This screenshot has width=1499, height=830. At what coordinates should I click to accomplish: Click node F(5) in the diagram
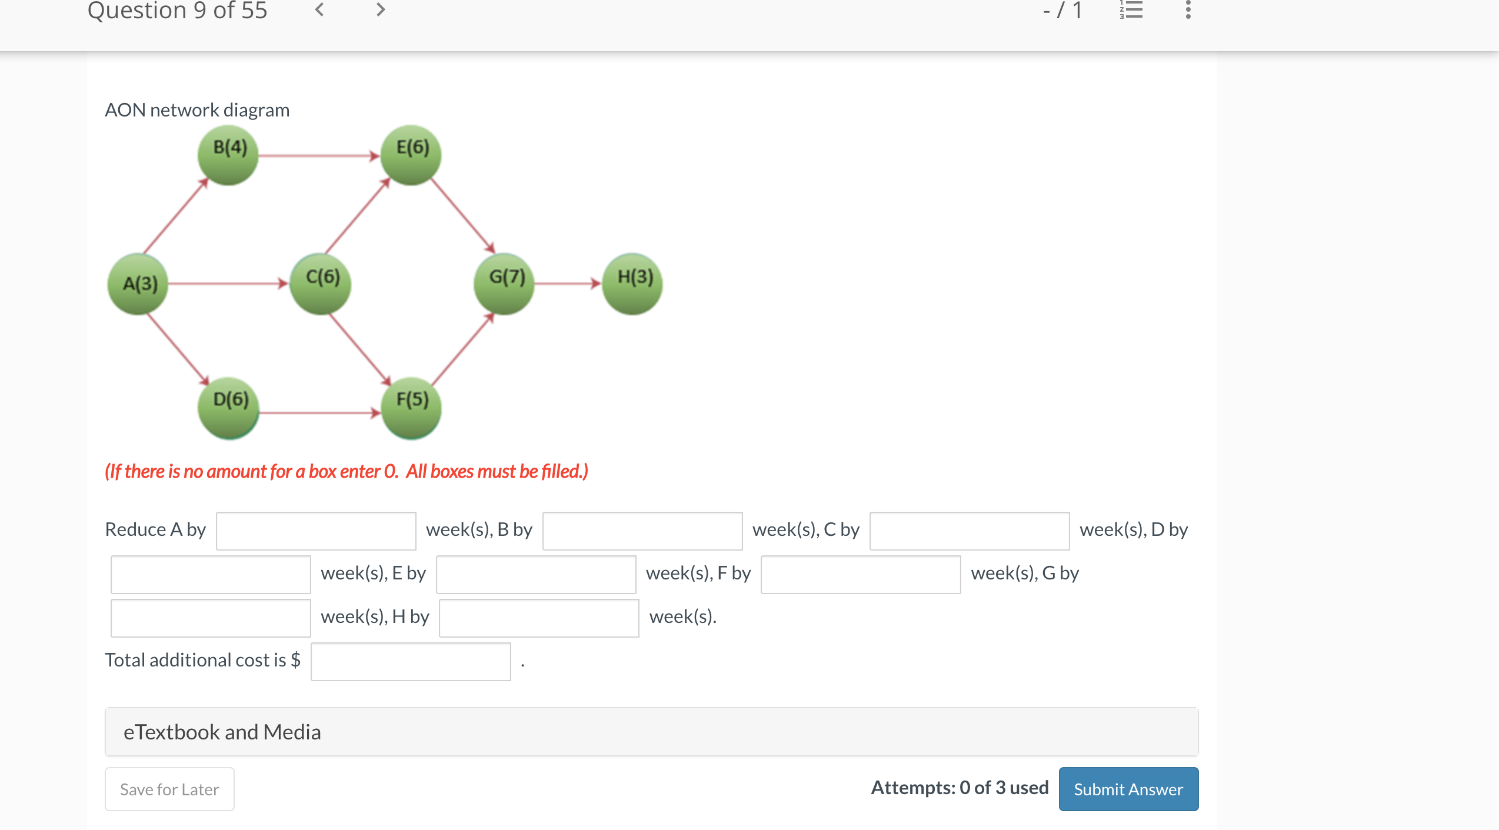point(411,408)
